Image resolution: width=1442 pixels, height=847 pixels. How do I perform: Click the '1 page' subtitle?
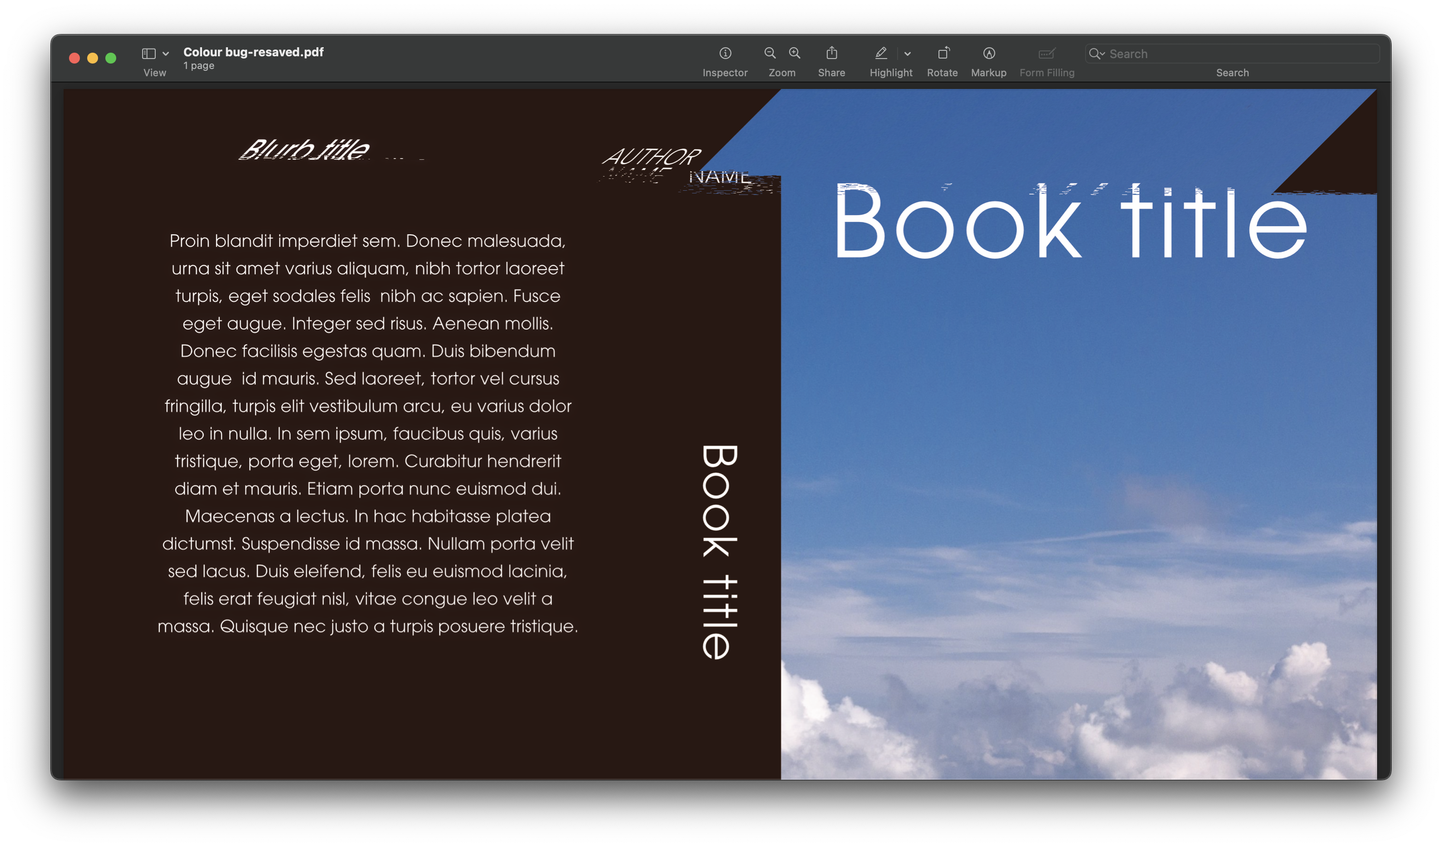point(198,66)
